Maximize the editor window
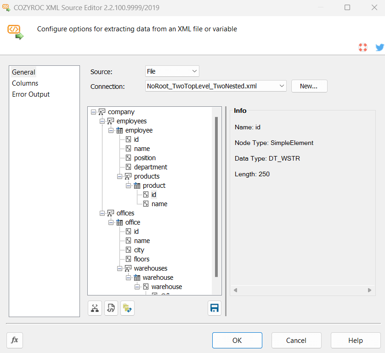 347,7
